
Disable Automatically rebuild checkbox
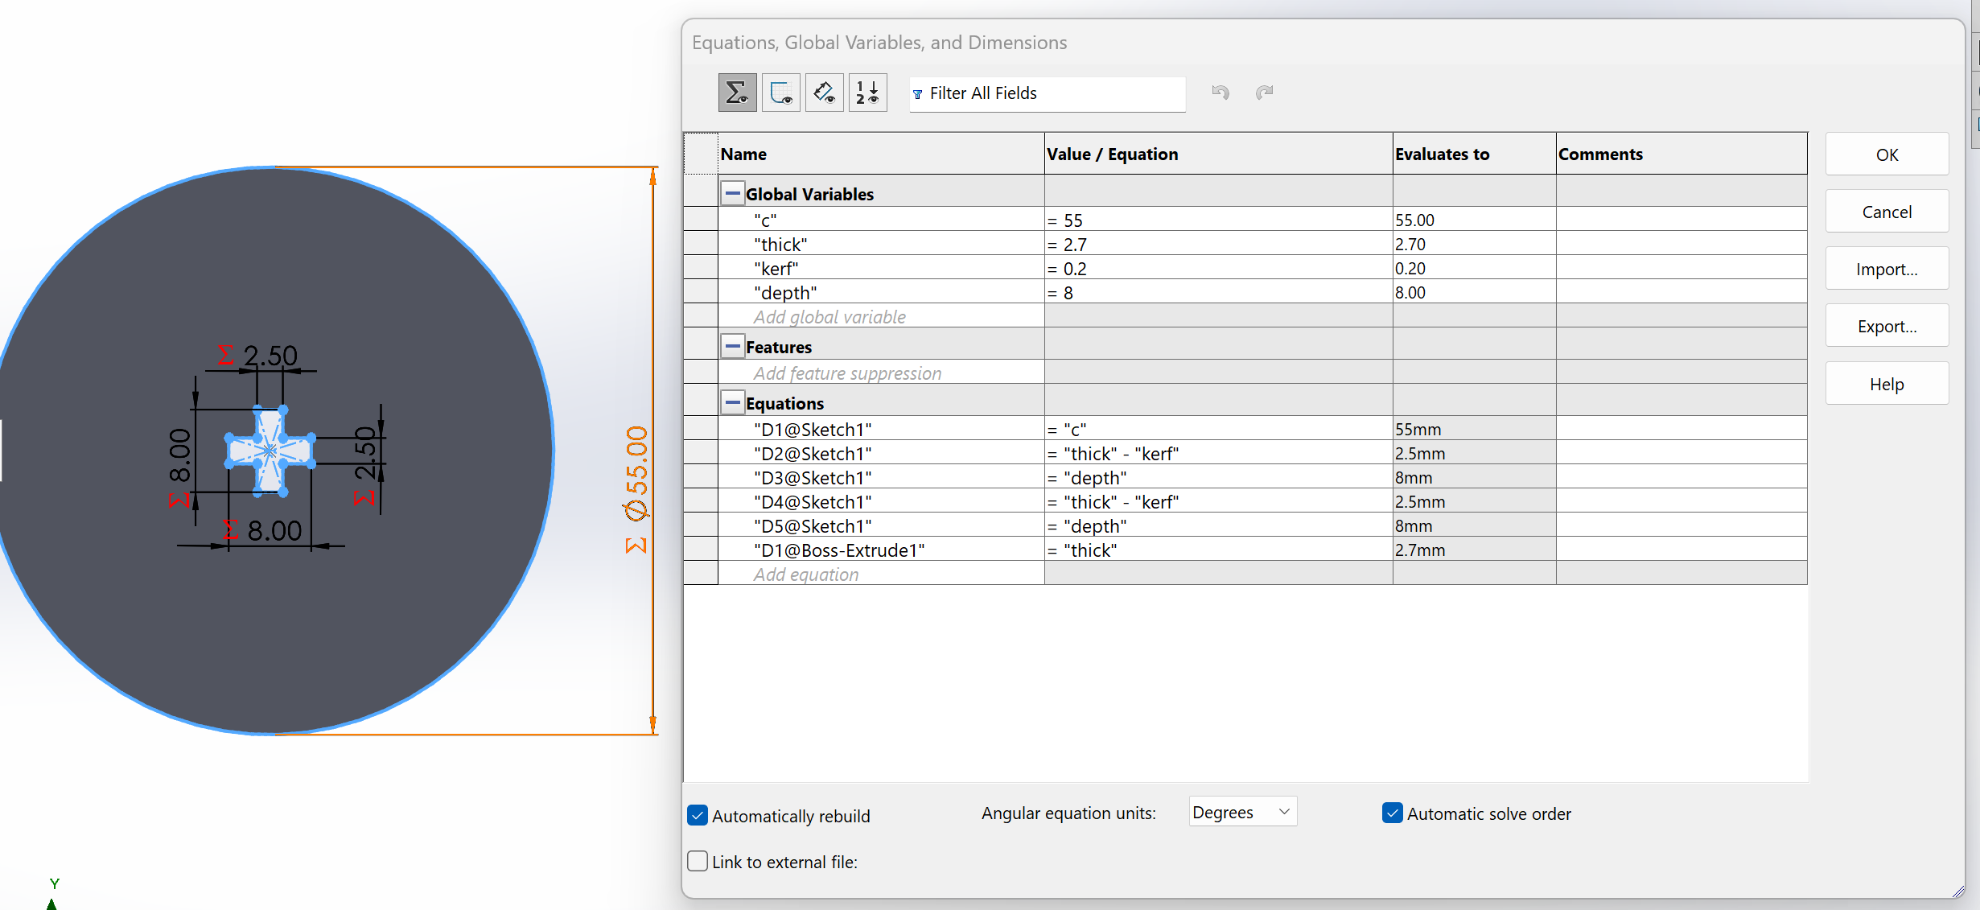698,815
